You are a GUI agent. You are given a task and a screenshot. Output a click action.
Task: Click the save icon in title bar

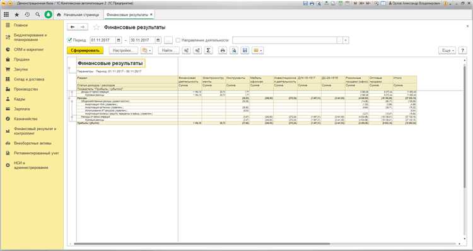305,3
